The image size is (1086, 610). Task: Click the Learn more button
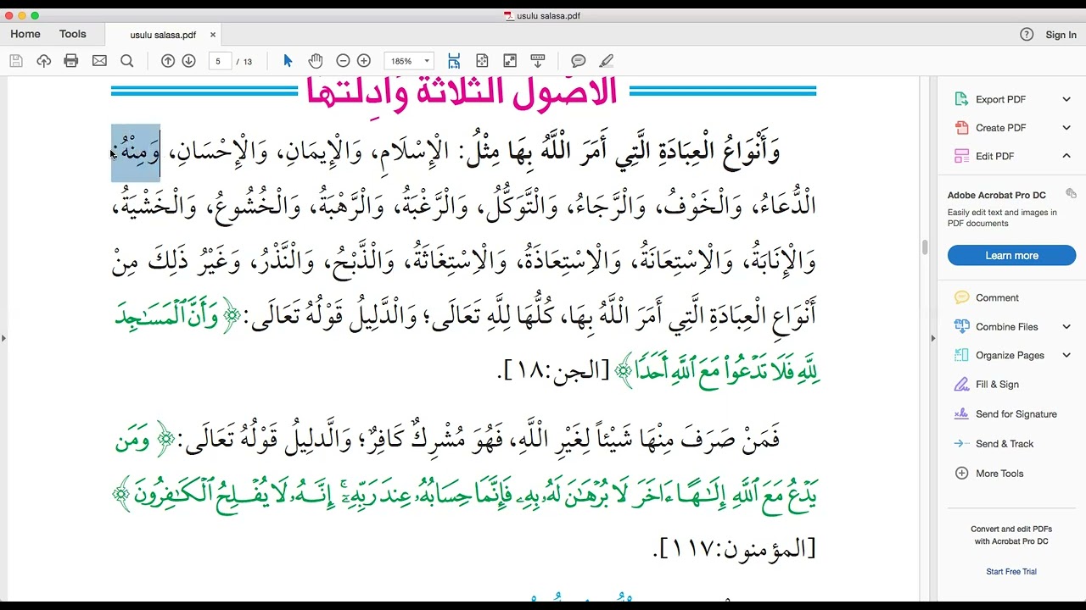[1011, 256]
